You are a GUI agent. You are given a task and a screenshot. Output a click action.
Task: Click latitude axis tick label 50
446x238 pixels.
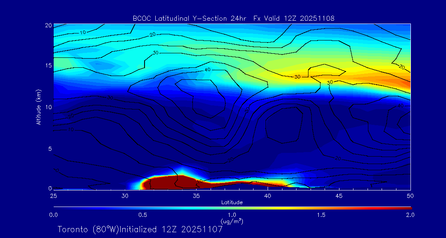pyautogui.click(x=410, y=195)
